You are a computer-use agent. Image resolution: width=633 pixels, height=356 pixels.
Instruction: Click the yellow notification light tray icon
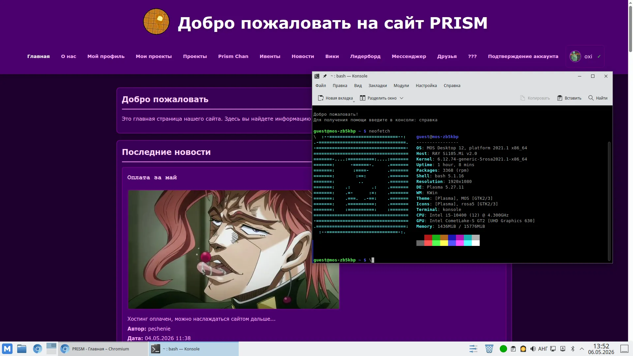[x=523, y=349]
